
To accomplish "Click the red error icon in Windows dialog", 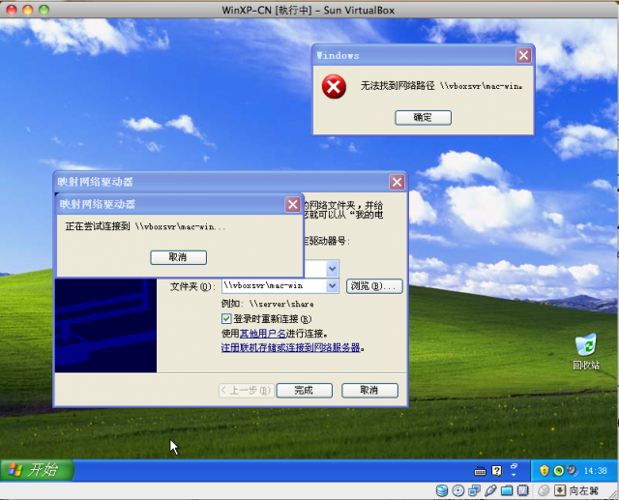I will pyautogui.click(x=334, y=86).
